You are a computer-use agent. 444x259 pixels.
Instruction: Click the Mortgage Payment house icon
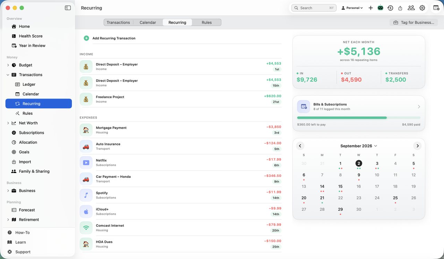click(86, 130)
